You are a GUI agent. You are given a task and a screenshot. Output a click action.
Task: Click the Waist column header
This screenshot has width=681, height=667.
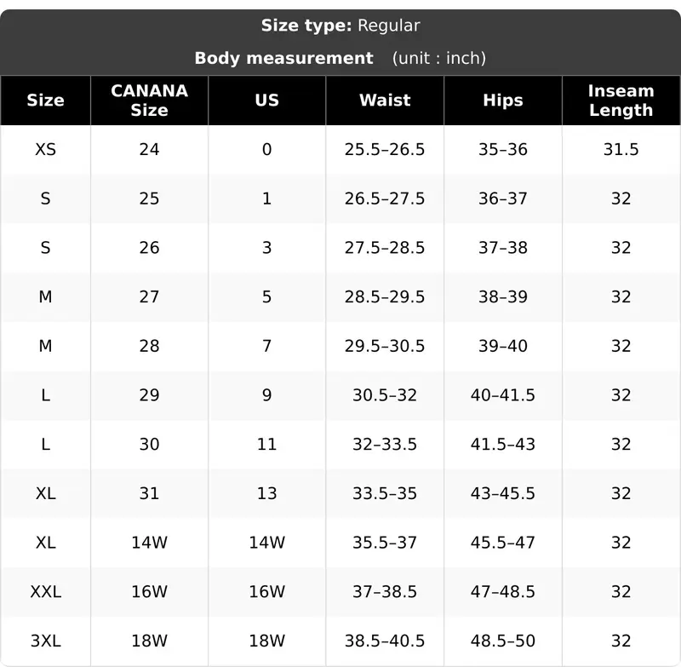385,101
